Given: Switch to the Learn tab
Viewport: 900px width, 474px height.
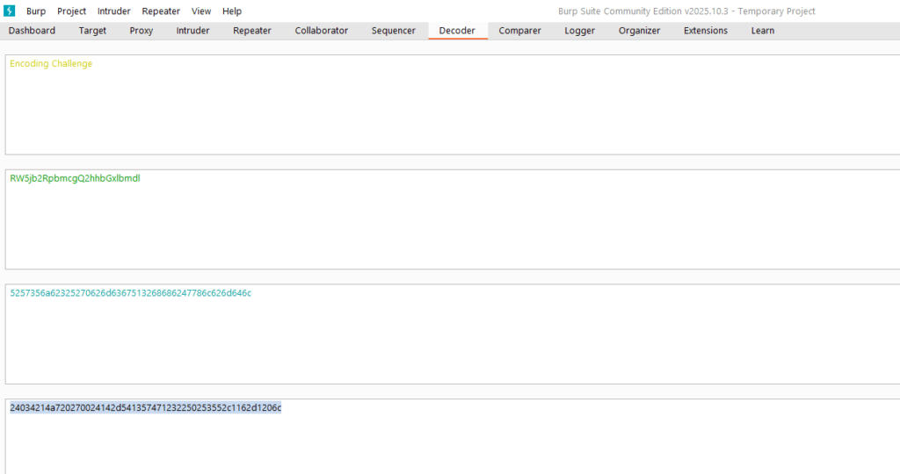Looking at the screenshot, I should [763, 31].
